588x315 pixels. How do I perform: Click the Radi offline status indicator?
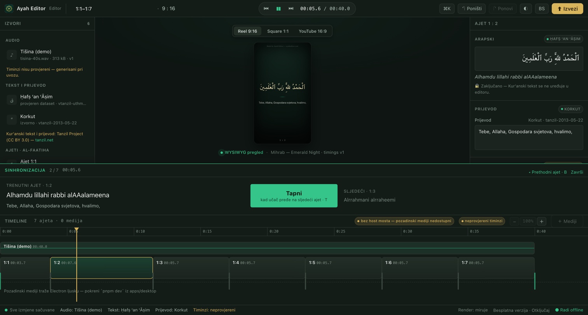[x=569, y=310]
